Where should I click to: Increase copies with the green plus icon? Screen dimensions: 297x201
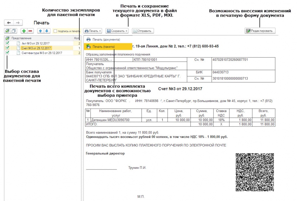(x=24, y=31)
